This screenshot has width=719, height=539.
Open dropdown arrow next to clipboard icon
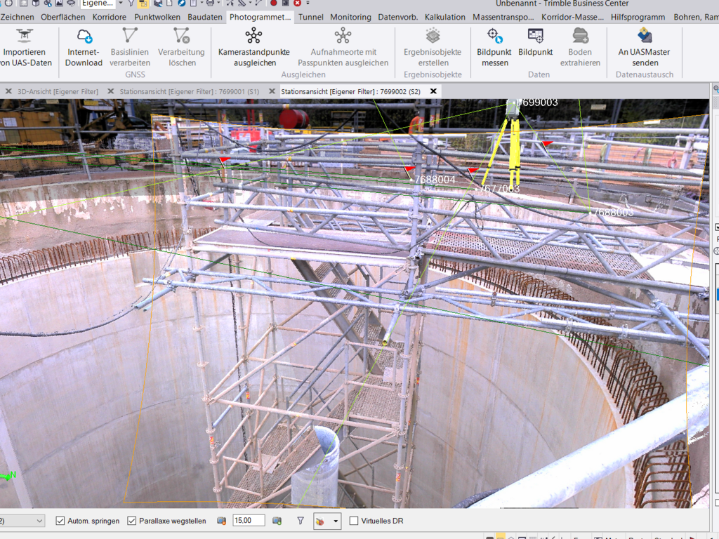pos(202,4)
